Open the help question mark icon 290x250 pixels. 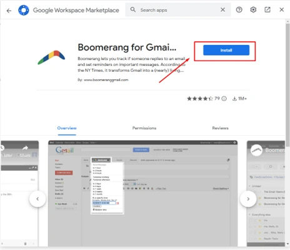pos(239,9)
